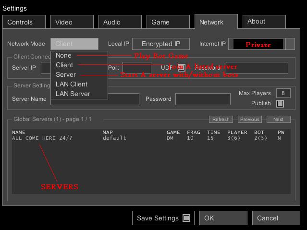
Task: Switch to the Controls tab
Action: (x=24, y=22)
